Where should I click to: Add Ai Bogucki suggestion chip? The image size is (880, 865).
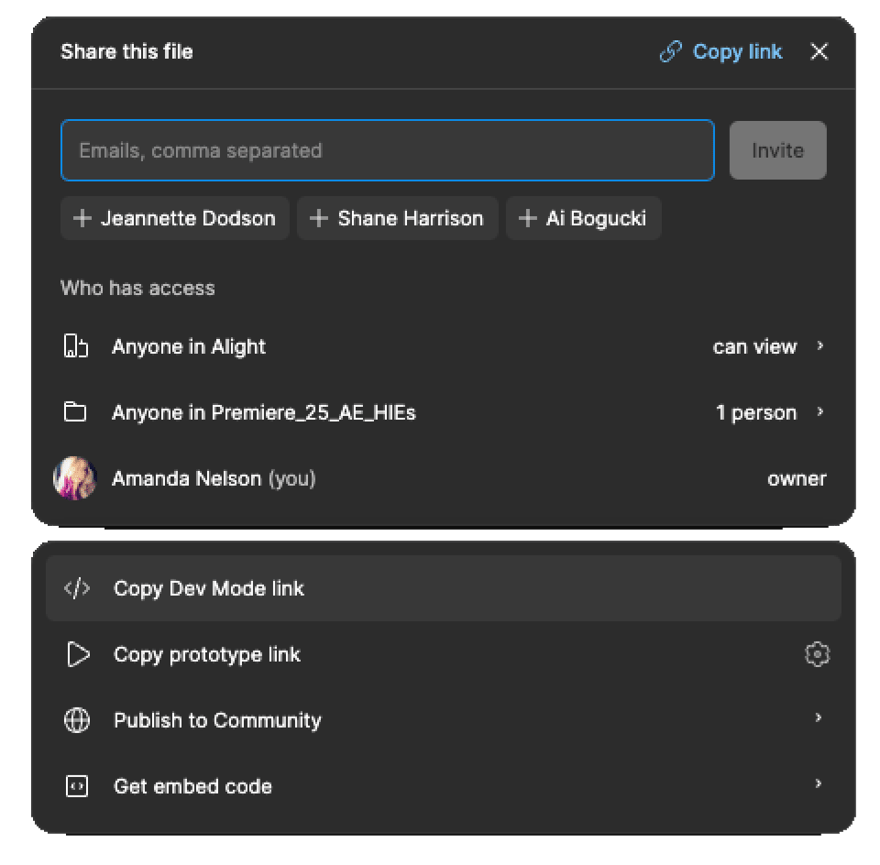point(583,218)
